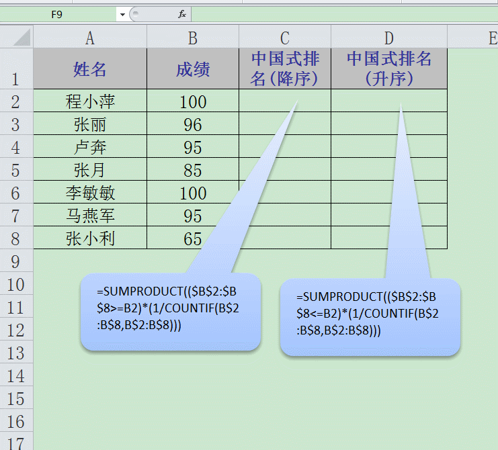Screen dimensions: 498x450
Task: Select column A header
Action: (90, 37)
